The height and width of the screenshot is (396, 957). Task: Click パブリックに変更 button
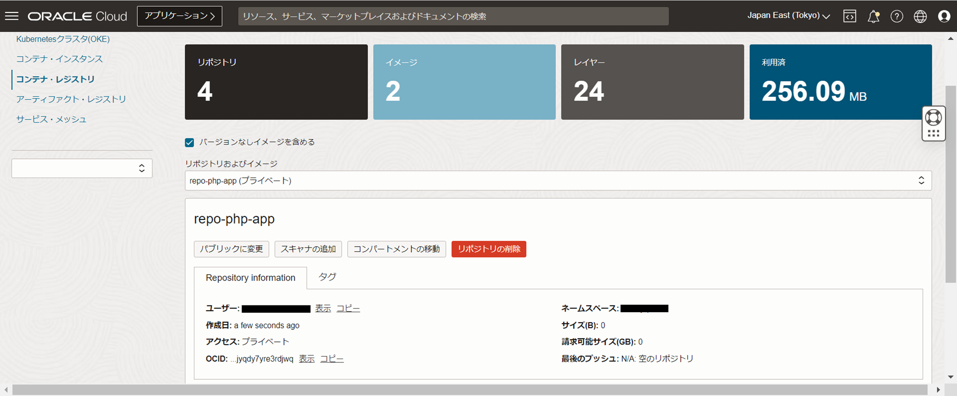[x=232, y=249]
